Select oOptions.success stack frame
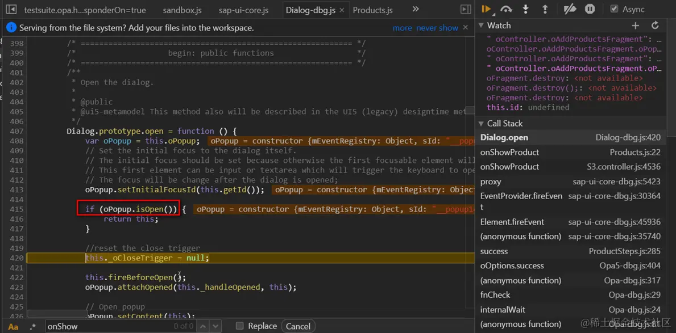This screenshot has width=676, height=333. (570, 266)
